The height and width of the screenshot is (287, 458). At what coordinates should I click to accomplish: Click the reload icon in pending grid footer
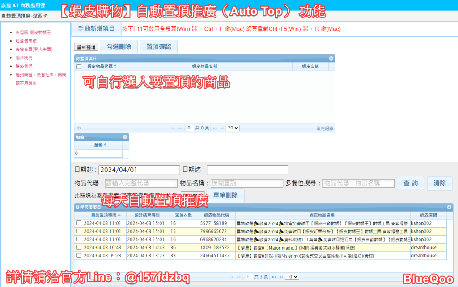coord(78,128)
